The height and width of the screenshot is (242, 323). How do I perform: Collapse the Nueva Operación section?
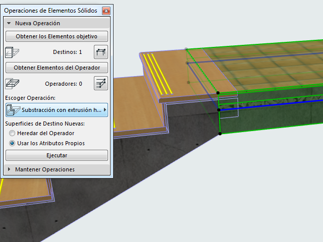click(9, 23)
